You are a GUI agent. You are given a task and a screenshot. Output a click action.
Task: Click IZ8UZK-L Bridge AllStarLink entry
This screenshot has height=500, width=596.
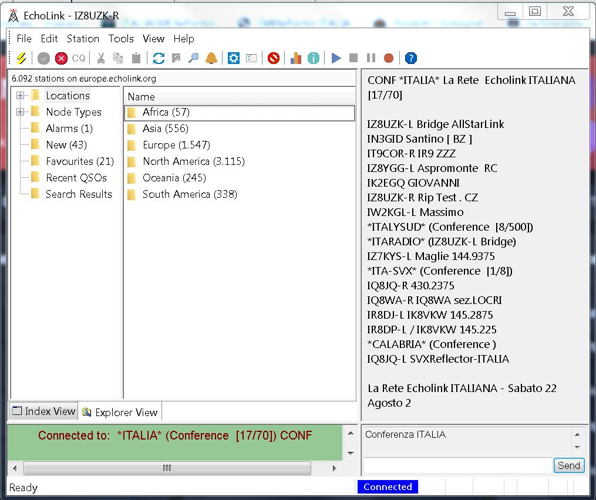pos(435,124)
